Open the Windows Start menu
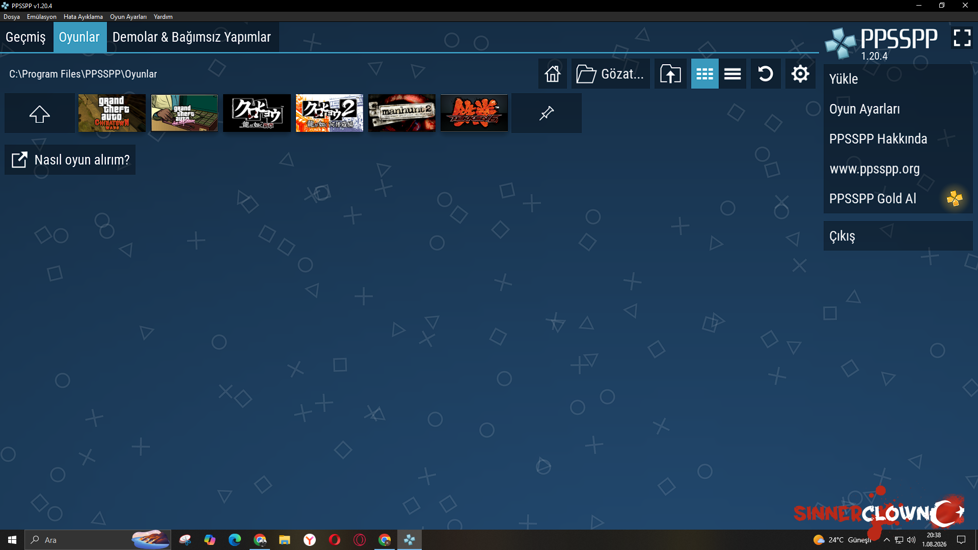This screenshot has height=550, width=978. pos(12,540)
